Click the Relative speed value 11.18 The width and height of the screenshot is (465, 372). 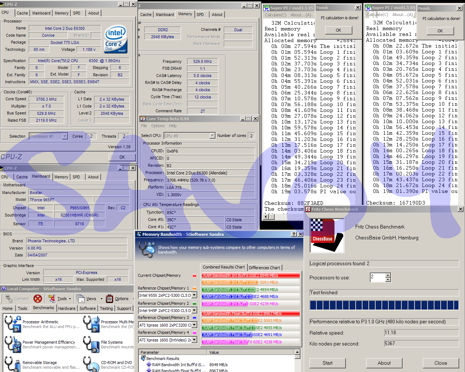click(421, 332)
